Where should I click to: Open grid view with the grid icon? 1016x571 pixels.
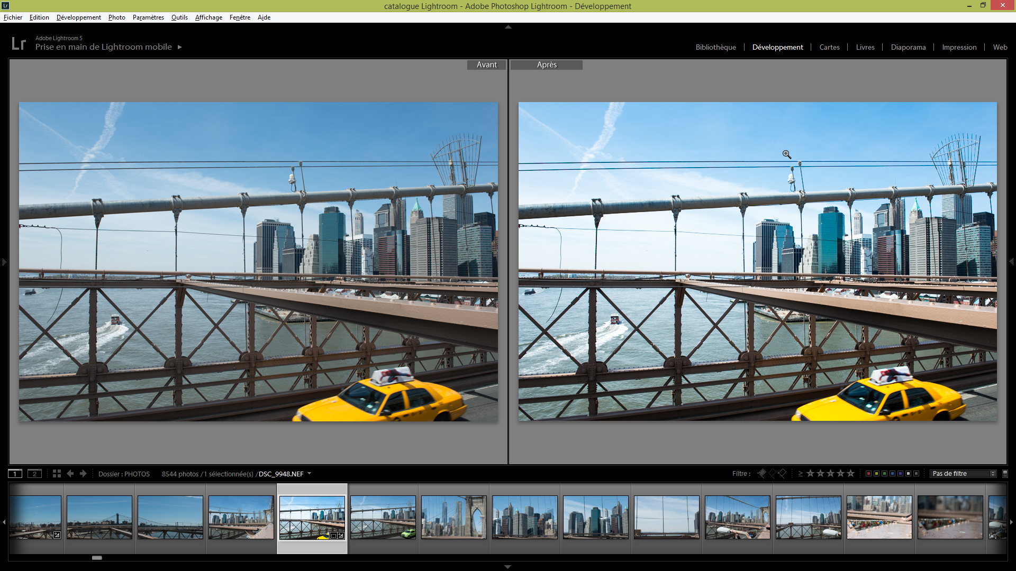pos(57,474)
